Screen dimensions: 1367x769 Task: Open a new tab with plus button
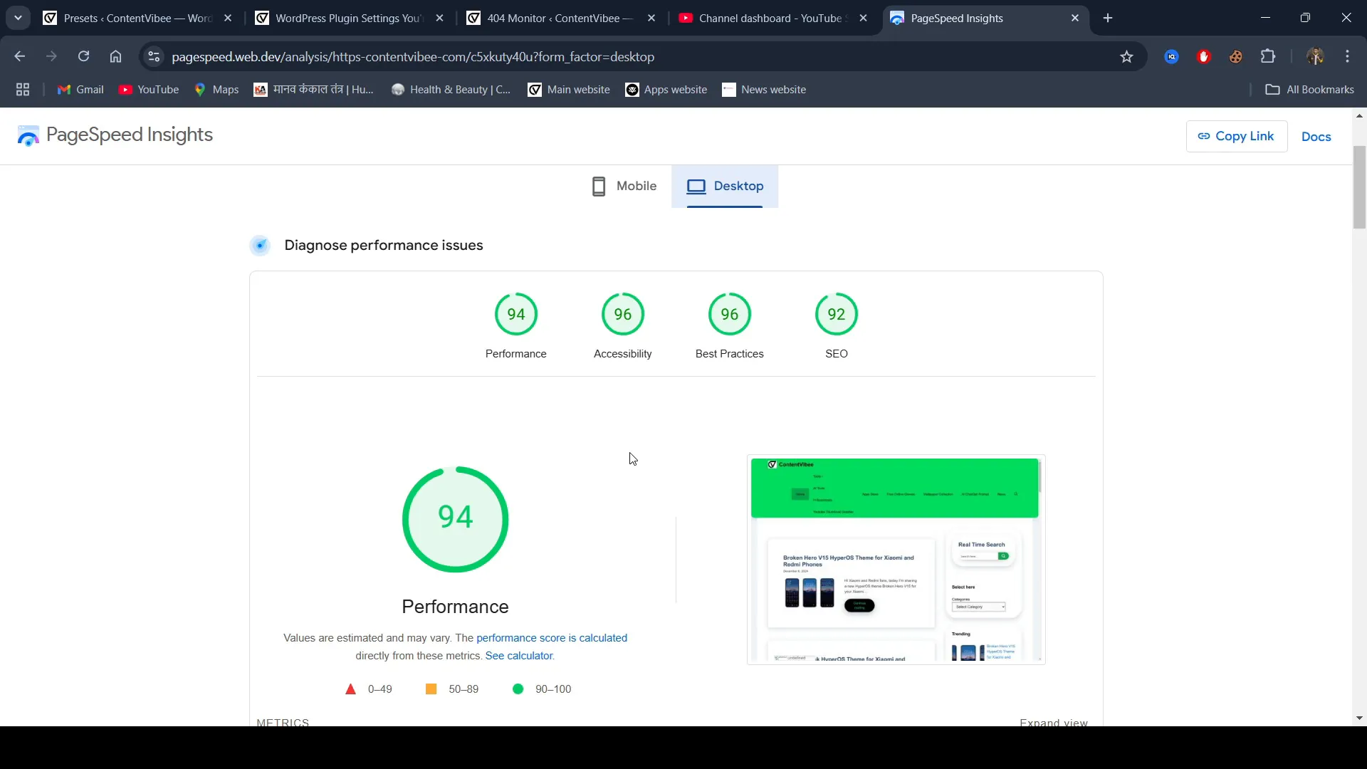[x=1108, y=18]
